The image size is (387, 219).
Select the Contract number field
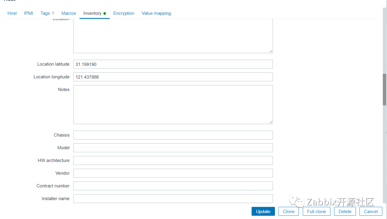(x=173, y=186)
